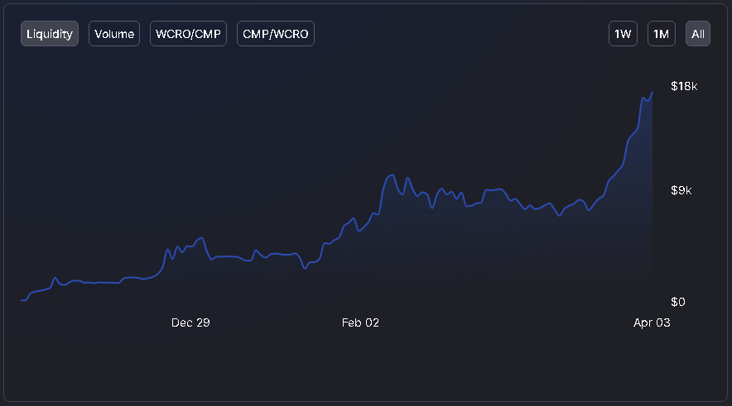Show the WCRO/CMP price chart
Viewport: 732px width, 406px height.
[x=188, y=34]
